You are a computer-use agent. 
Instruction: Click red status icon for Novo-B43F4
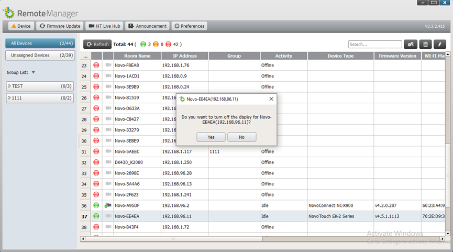click(x=96, y=227)
